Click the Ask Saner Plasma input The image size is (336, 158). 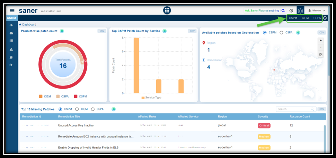click(x=262, y=10)
